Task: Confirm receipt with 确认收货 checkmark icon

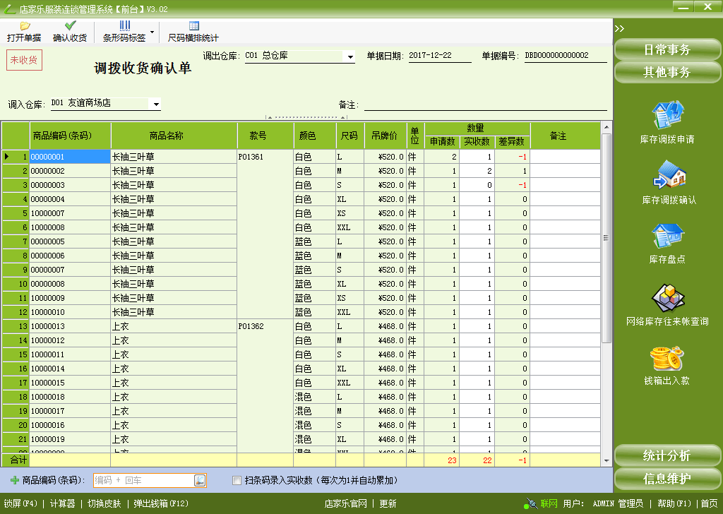Action: (x=70, y=25)
